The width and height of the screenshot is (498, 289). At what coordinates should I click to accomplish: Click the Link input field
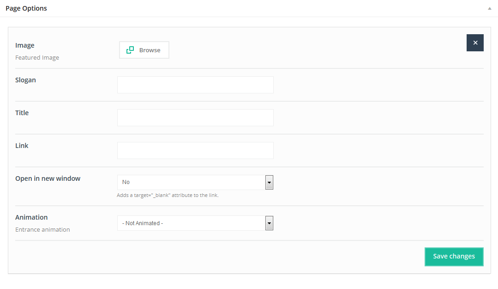tap(195, 151)
